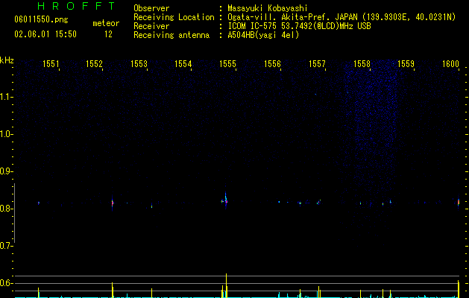Click the Receiving Location label
This screenshot has width=469, height=298.
(174, 17)
